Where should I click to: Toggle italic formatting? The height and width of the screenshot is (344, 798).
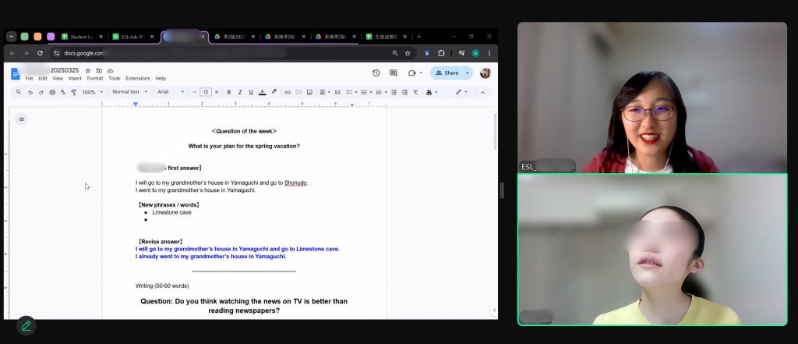[240, 92]
